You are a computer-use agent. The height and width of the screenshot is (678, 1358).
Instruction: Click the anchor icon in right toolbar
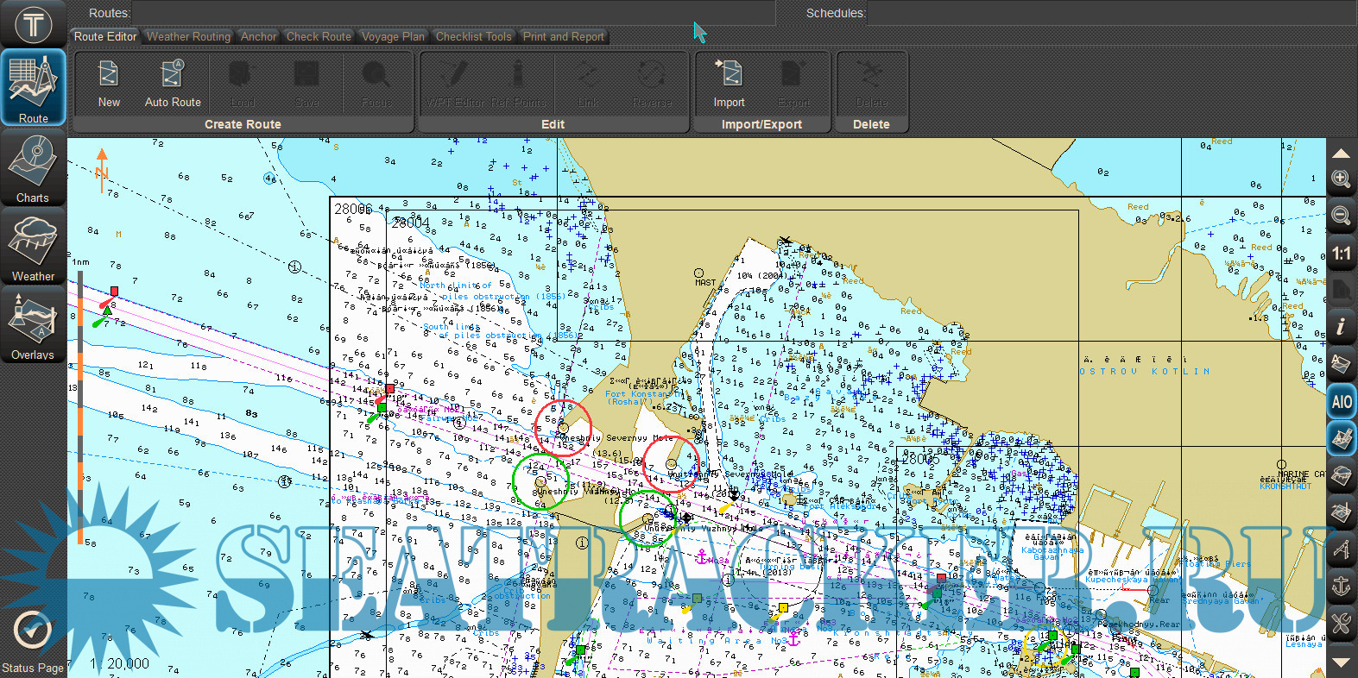1341,587
